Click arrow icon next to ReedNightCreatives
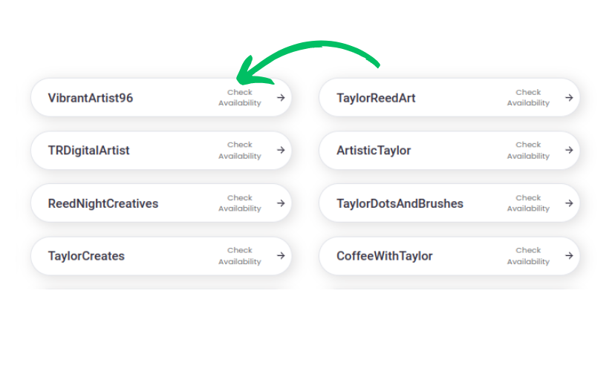The image size is (612, 371). point(281,203)
